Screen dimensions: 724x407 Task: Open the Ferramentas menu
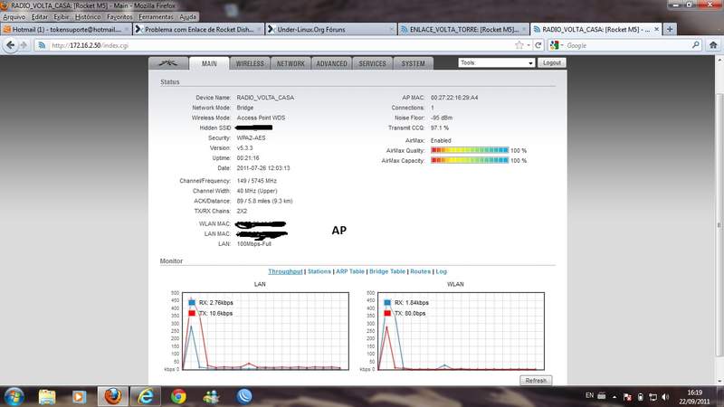click(x=156, y=16)
